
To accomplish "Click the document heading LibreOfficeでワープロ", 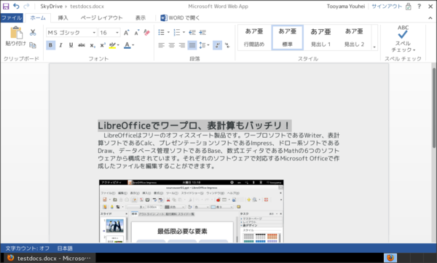I will tap(194, 125).
